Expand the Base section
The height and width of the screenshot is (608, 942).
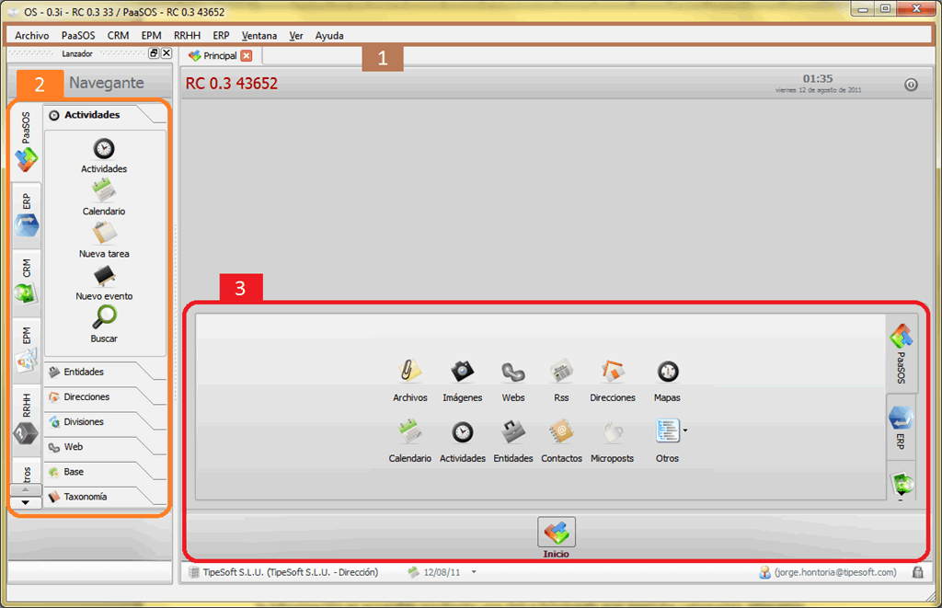pyautogui.click(x=105, y=472)
